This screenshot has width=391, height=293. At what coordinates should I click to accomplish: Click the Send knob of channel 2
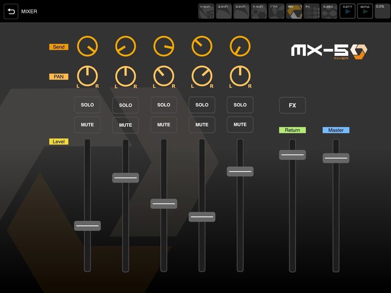125,46
